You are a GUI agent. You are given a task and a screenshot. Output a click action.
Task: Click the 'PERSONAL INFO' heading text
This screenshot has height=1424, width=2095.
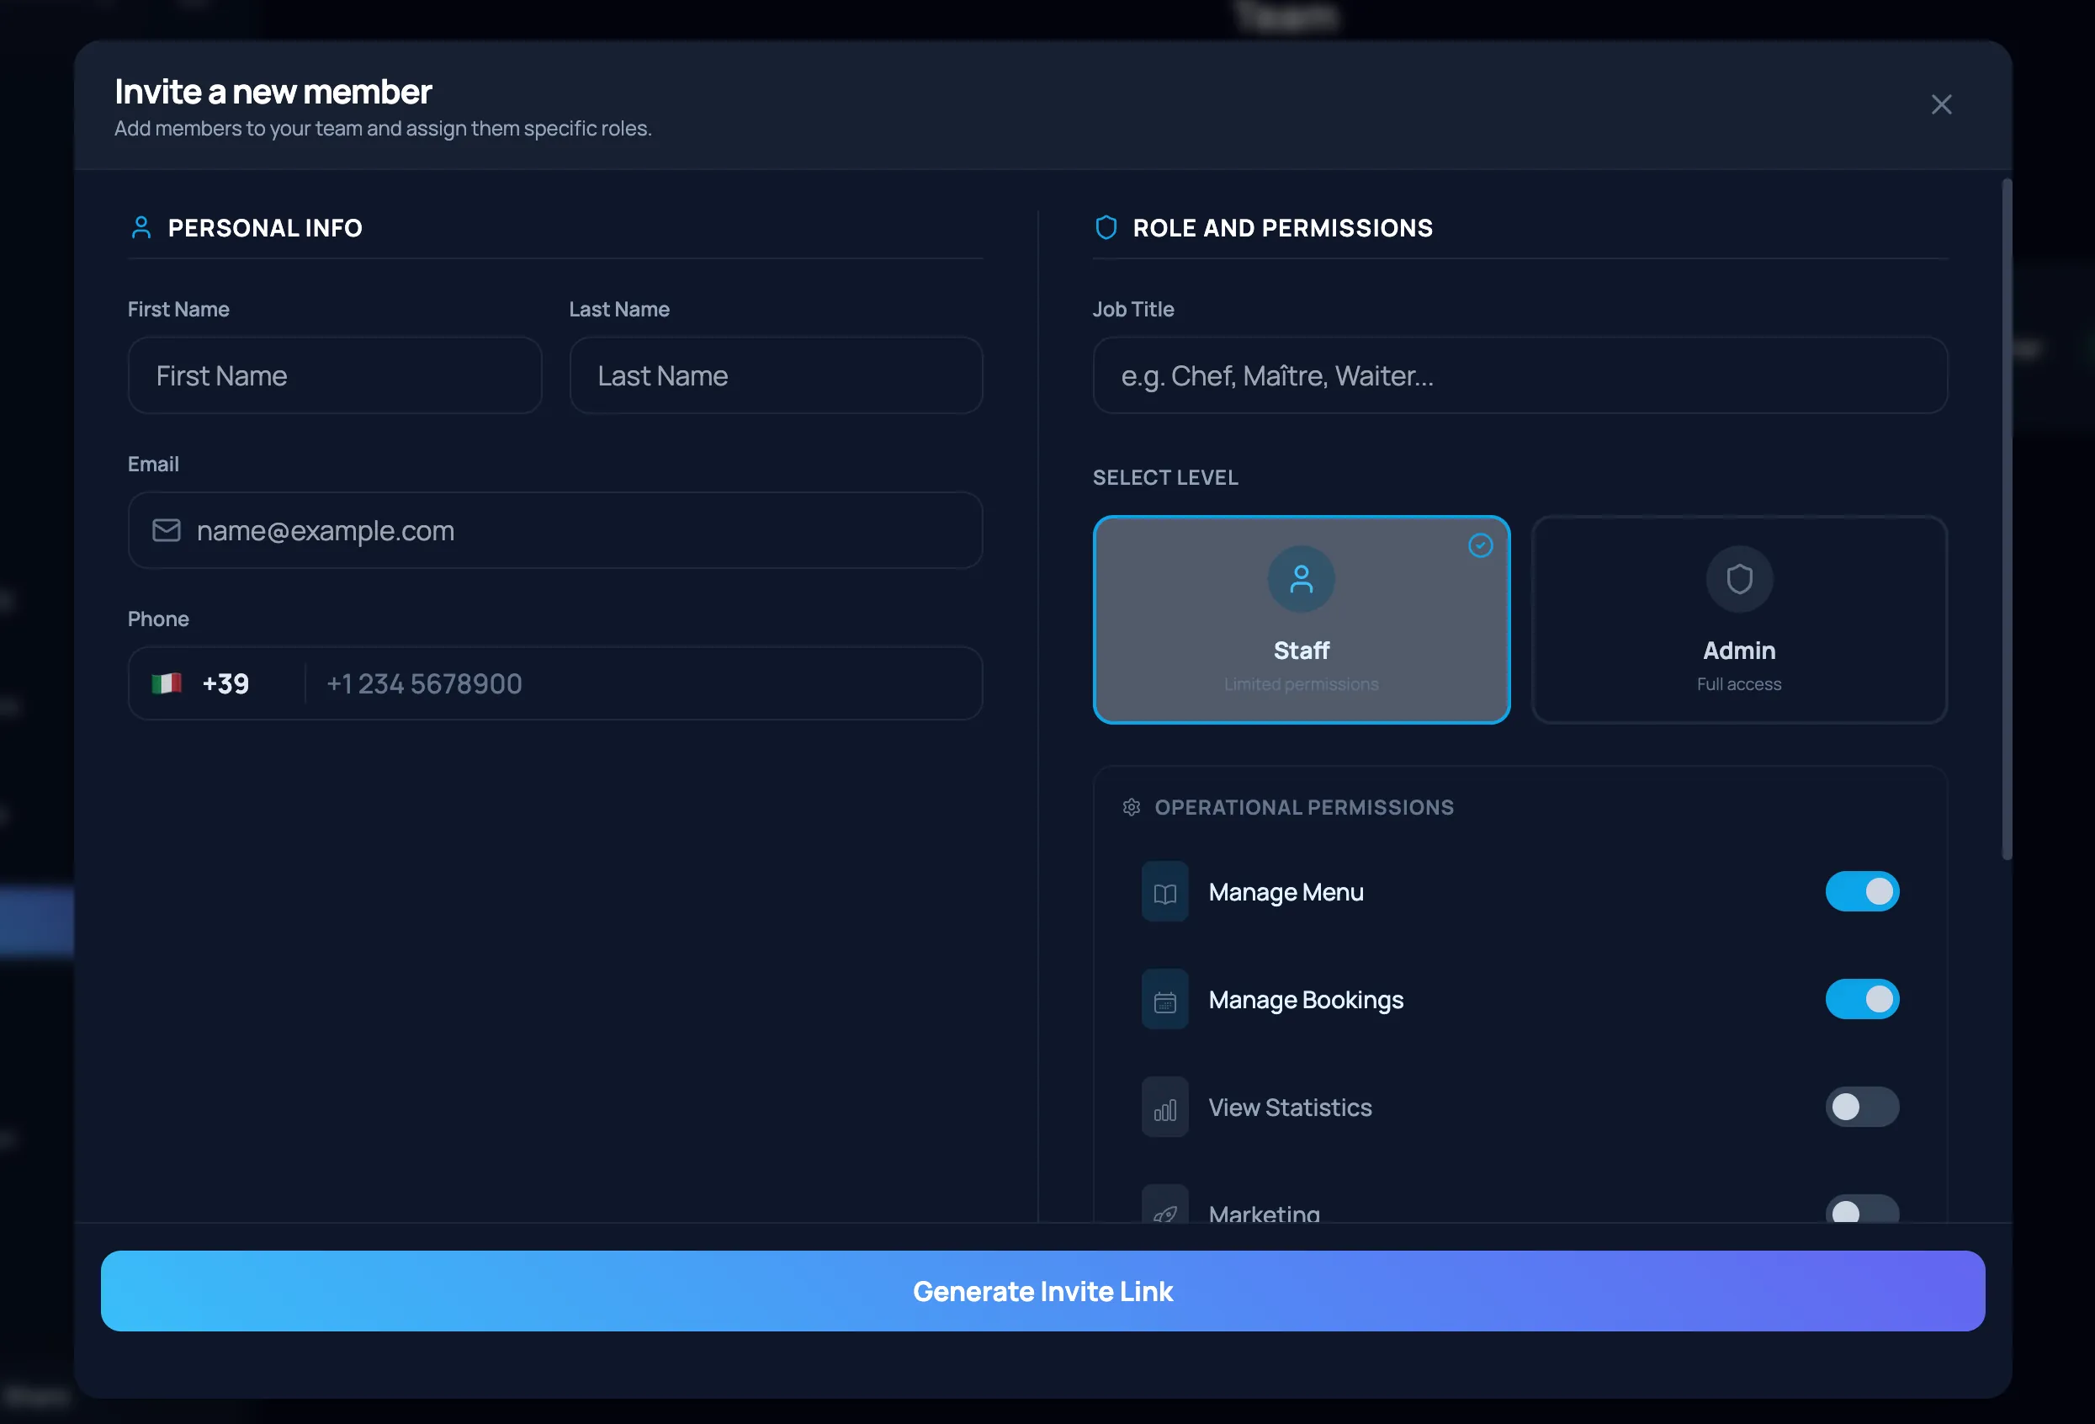pyautogui.click(x=265, y=227)
